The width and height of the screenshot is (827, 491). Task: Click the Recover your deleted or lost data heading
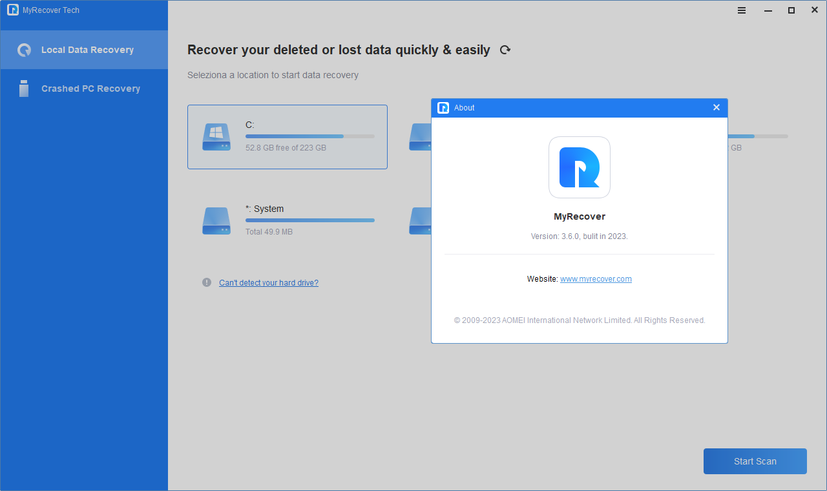[339, 50]
